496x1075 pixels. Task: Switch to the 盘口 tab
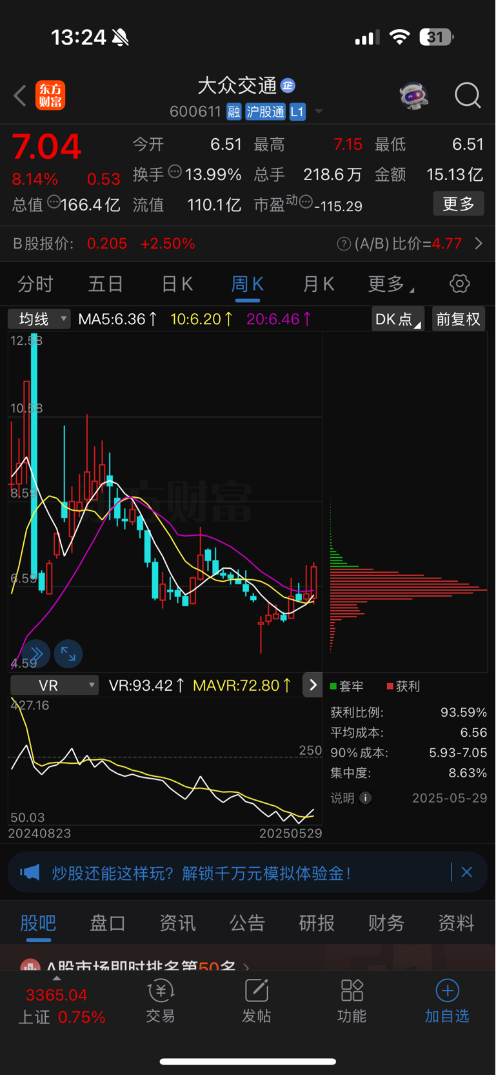(x=108, y=923)
